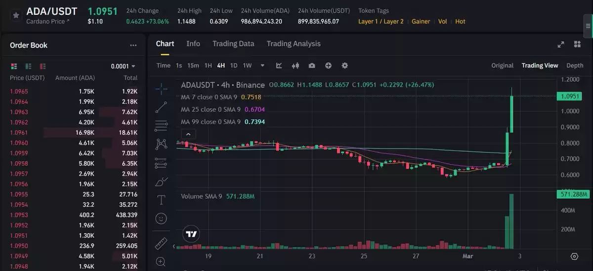
Task: Click the TradingView logo
Action: pyautogui.click(x=191, y=234)
